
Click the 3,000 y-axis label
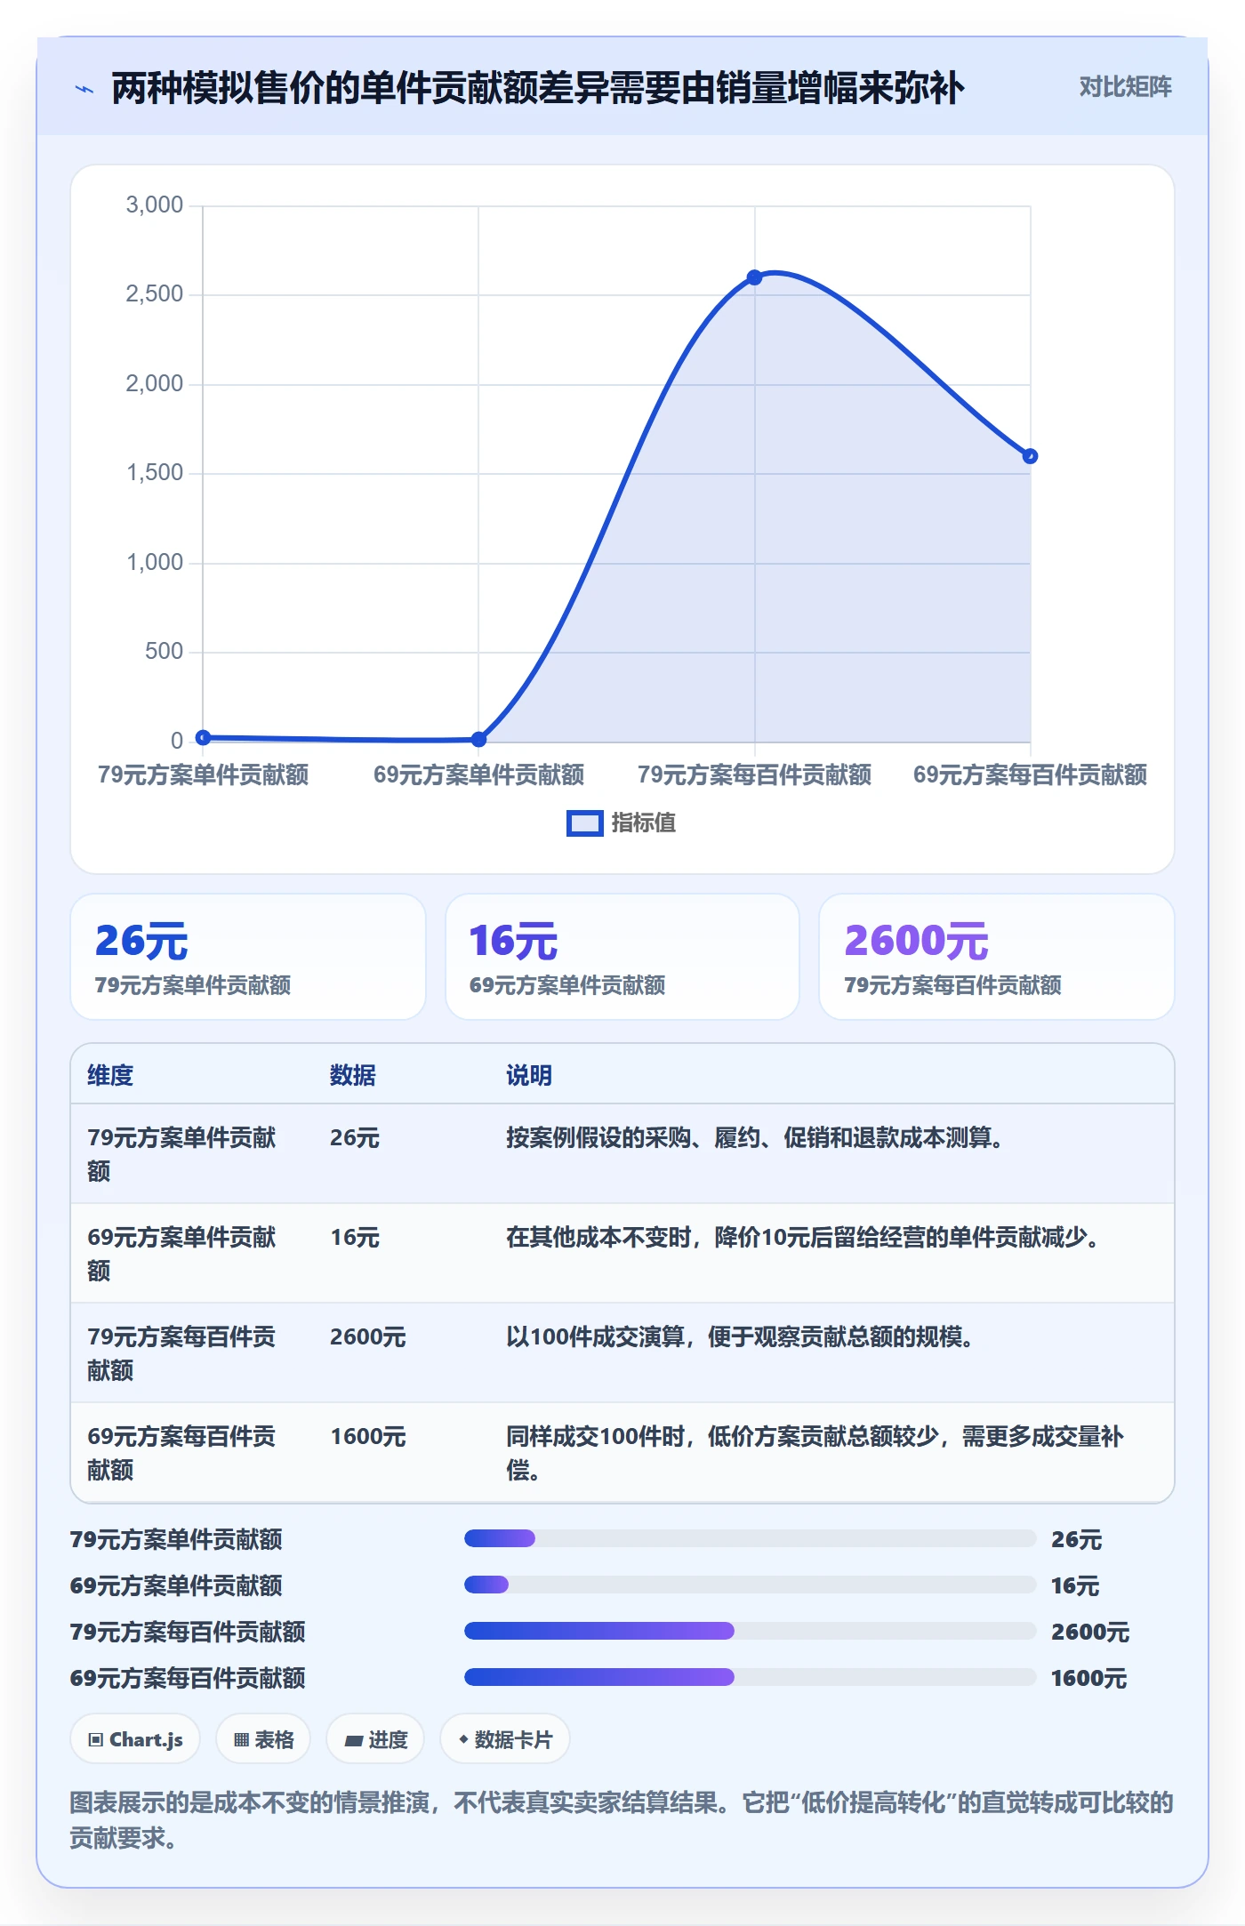(x=154, y=205)
